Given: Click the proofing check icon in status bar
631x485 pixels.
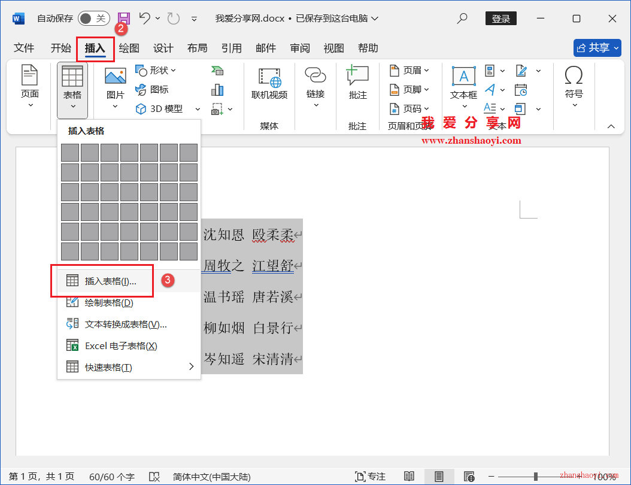Looking at the screenshot, I should (x=154, y=477).
